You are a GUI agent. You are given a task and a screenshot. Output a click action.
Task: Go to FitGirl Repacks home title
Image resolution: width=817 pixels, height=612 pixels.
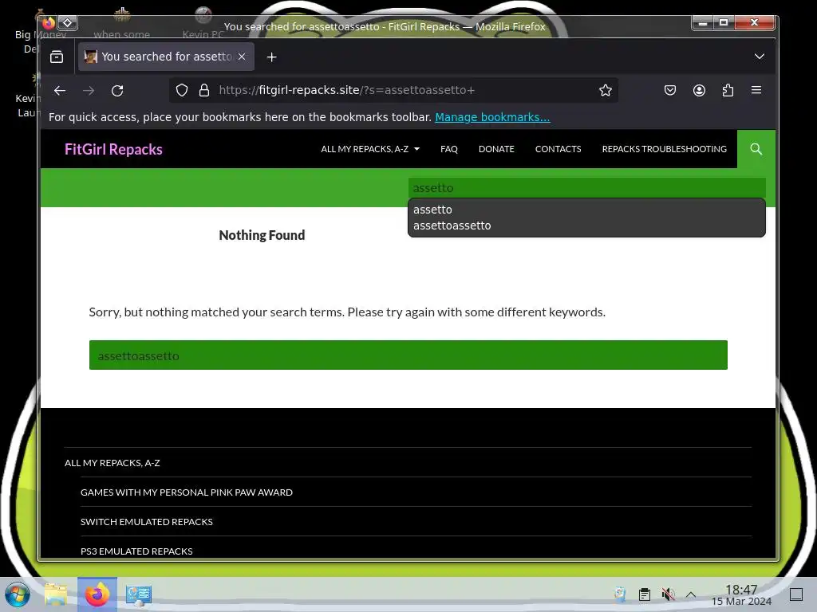coord(113,149)
